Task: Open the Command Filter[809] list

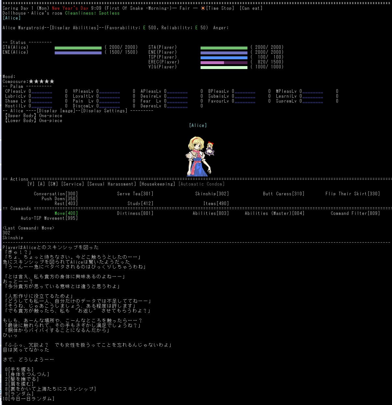Action: click(355, 213)
